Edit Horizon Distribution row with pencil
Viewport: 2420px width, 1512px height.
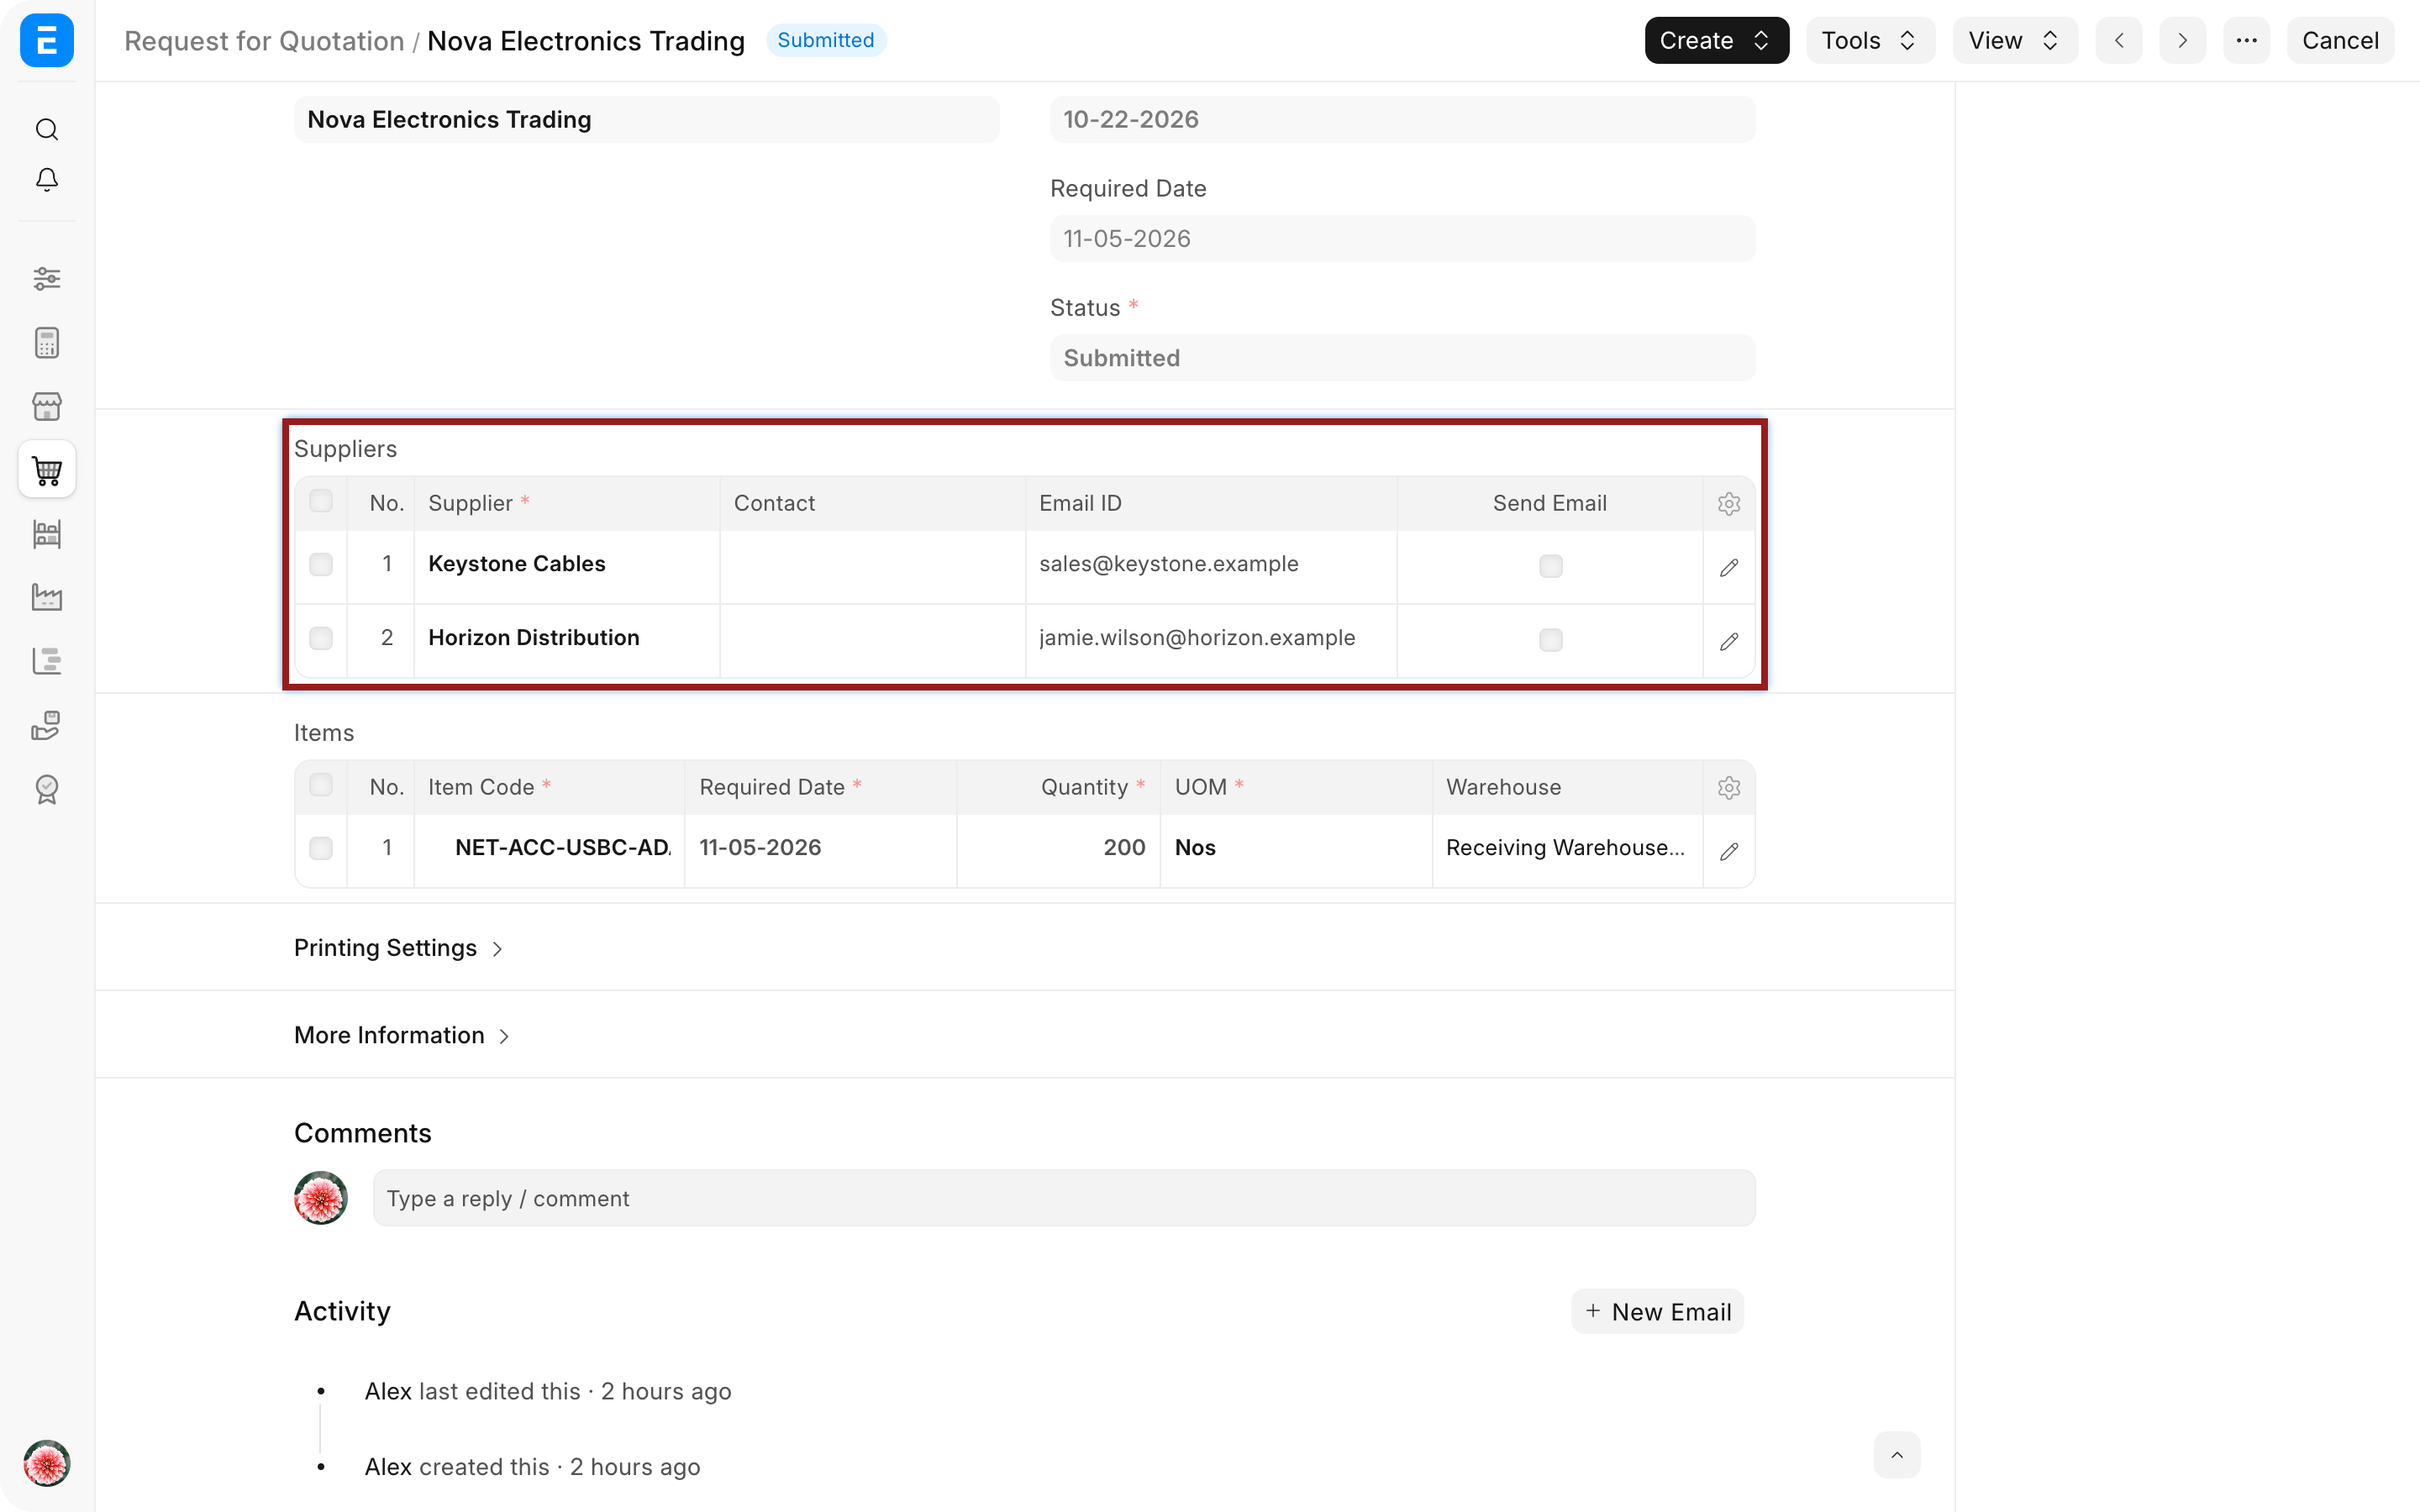tap(1729, 641)
